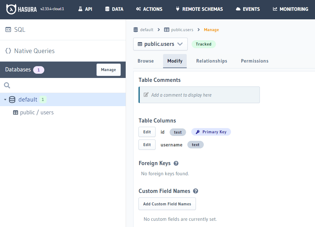Click the table count badge beside default
Screen dimensions: 315x227
43,100
